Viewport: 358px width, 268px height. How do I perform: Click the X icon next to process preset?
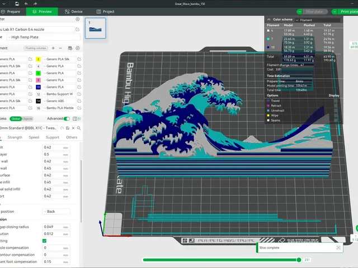tap(73, 128)
